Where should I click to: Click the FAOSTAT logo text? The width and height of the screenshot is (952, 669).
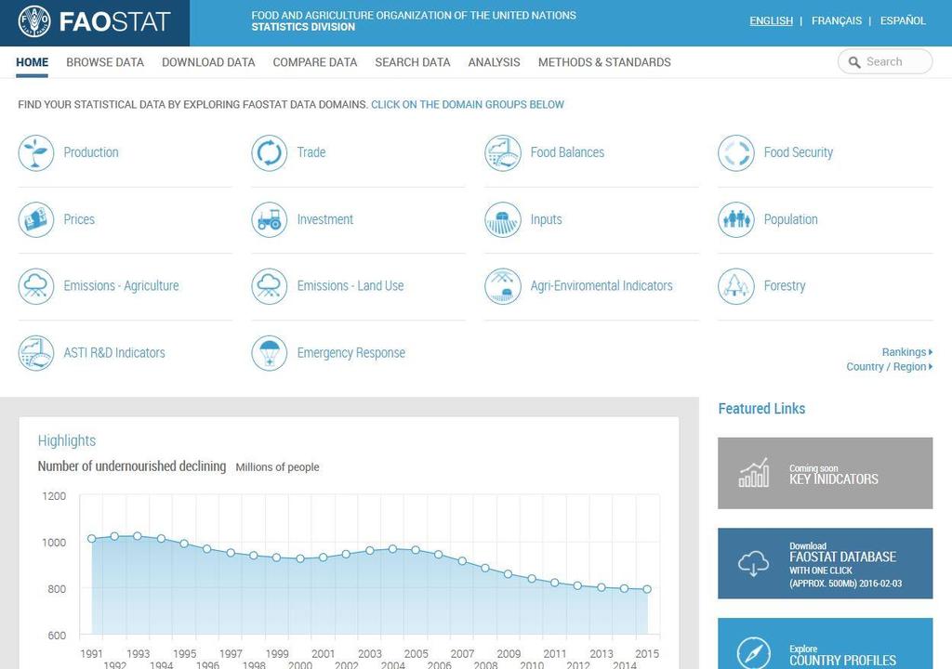tap(114, 22)
